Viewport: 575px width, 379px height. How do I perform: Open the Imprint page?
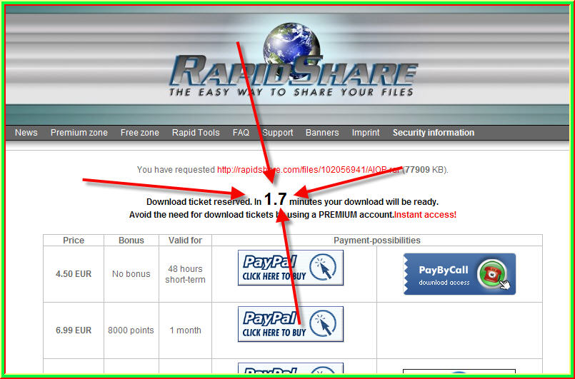tap(366, 133)
